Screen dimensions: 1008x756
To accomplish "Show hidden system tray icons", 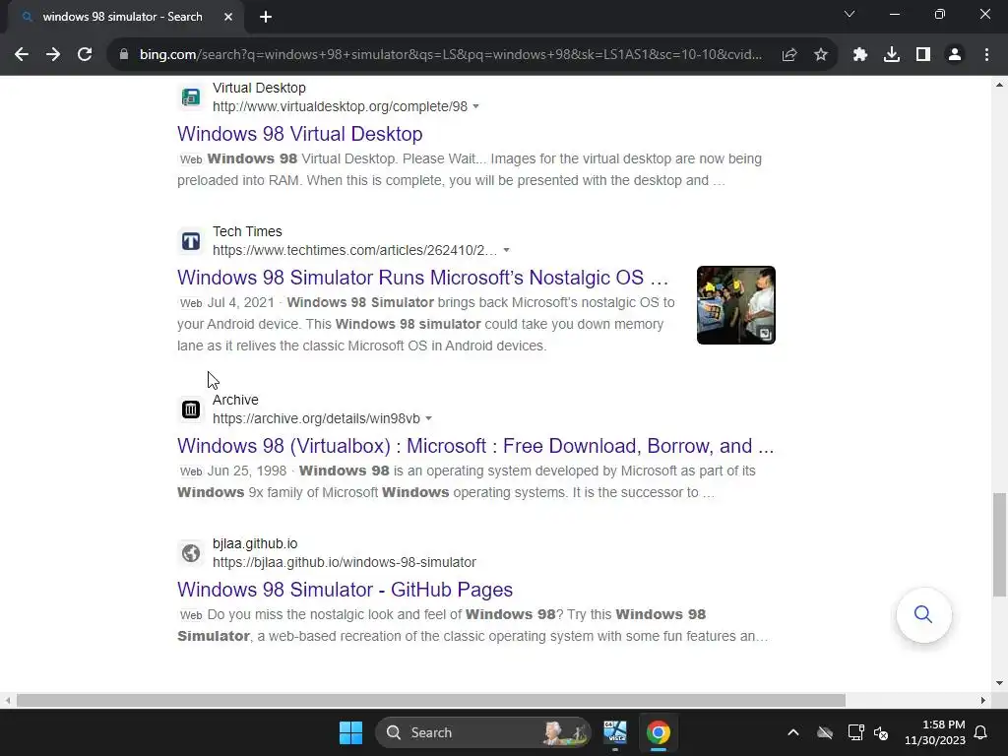I will [x=793, y=732].
